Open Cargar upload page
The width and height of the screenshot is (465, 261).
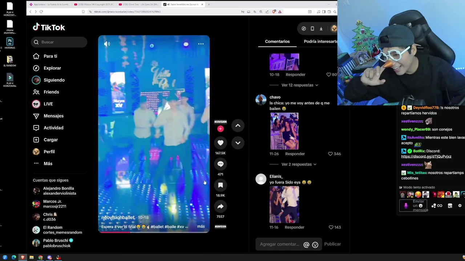50,140
